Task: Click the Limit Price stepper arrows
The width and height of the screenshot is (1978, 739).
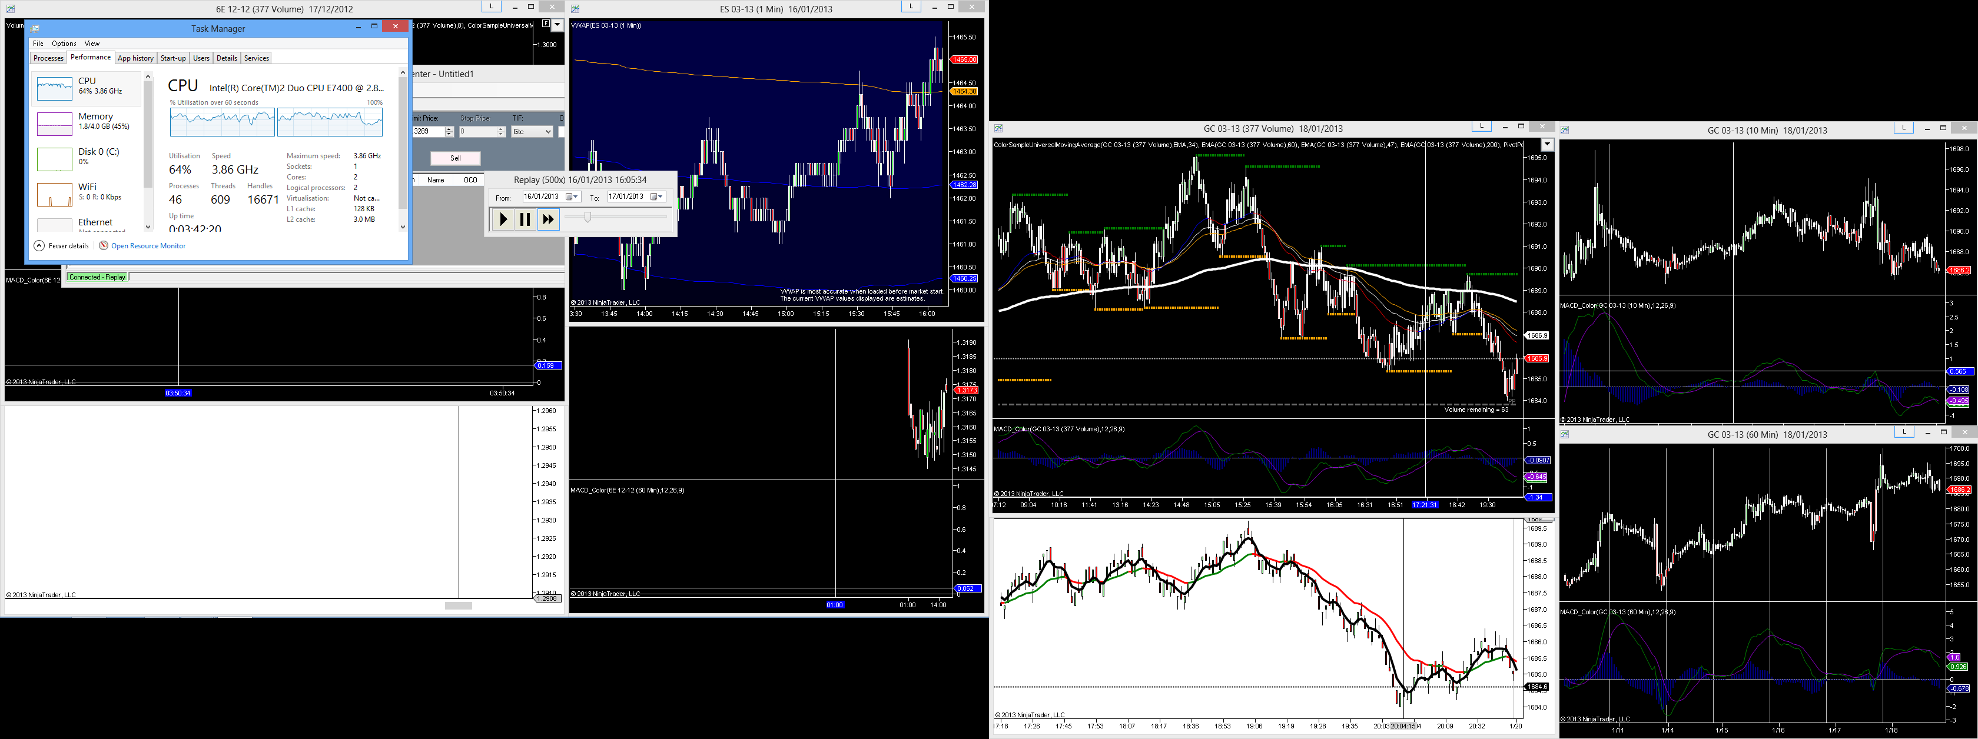Action: click(x=449, y=132)
